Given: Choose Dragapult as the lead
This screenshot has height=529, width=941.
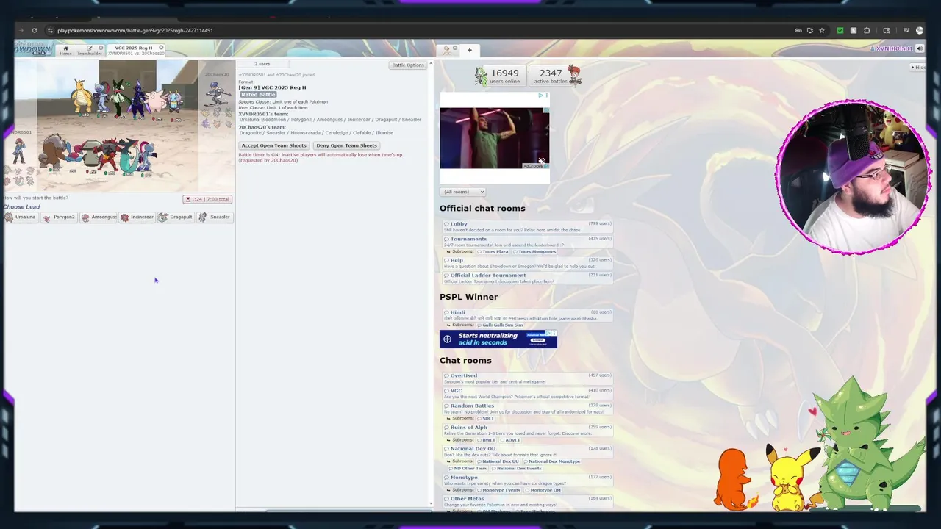Looking at the screenshot, I should 176,217.
